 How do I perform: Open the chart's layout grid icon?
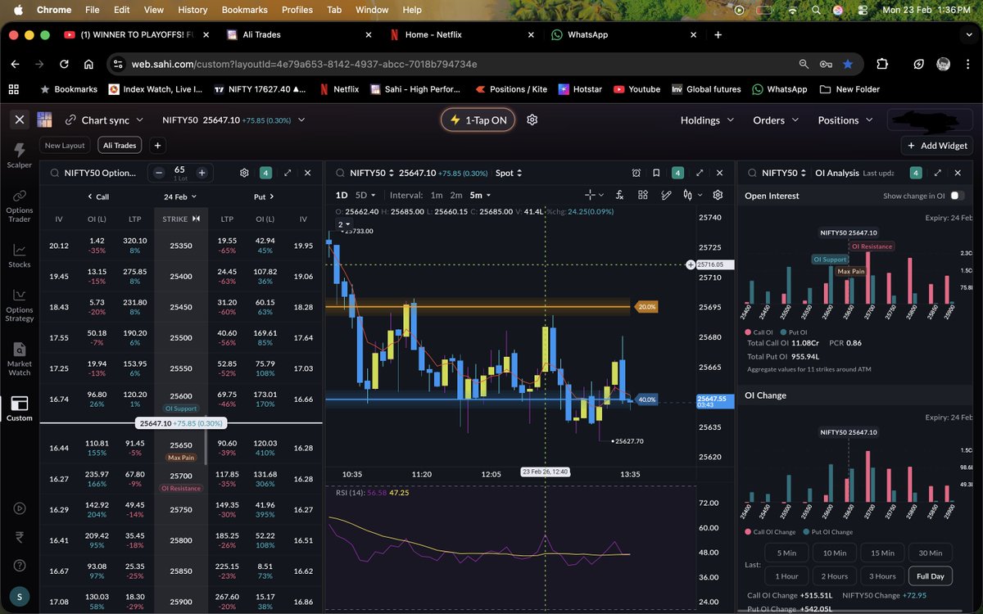click(x=643, y=195)
